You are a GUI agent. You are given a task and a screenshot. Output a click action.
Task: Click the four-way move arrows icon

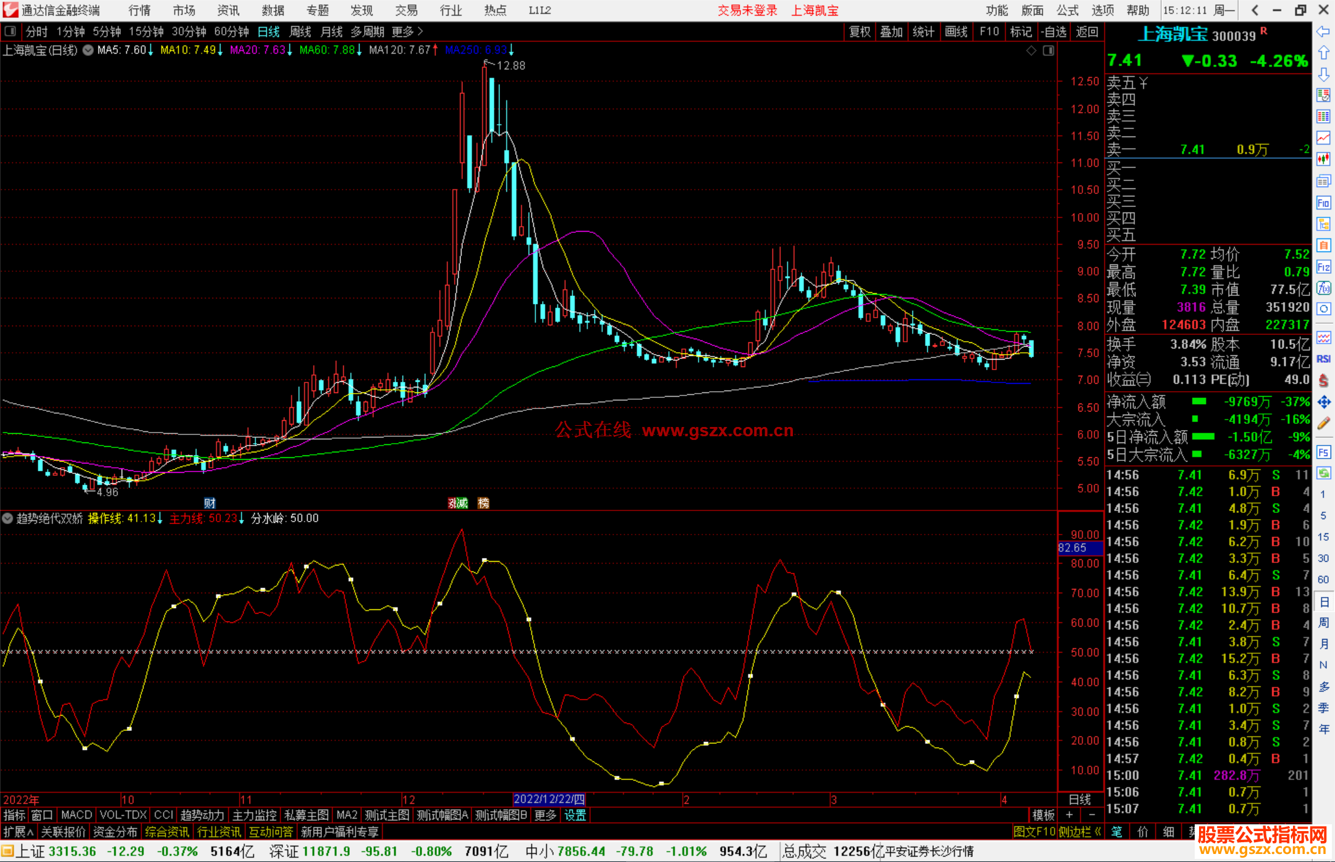point(1323,402)
